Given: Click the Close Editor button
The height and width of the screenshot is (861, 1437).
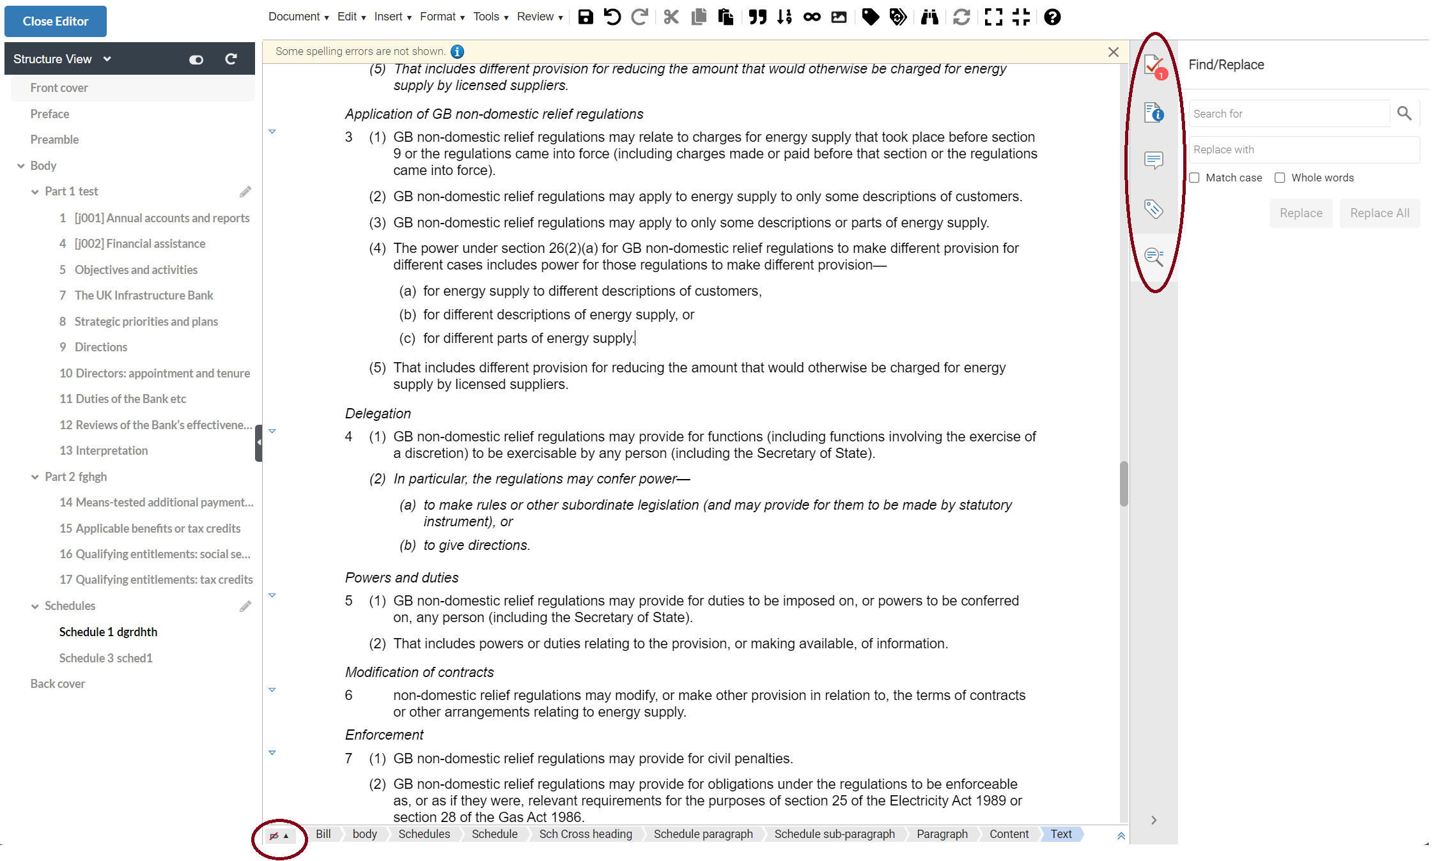Looking at the screenshot, I should point(56,21).
